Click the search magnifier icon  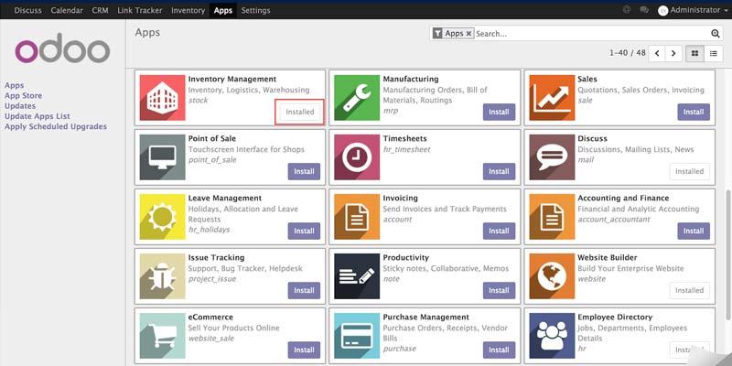tap(716, 34)
